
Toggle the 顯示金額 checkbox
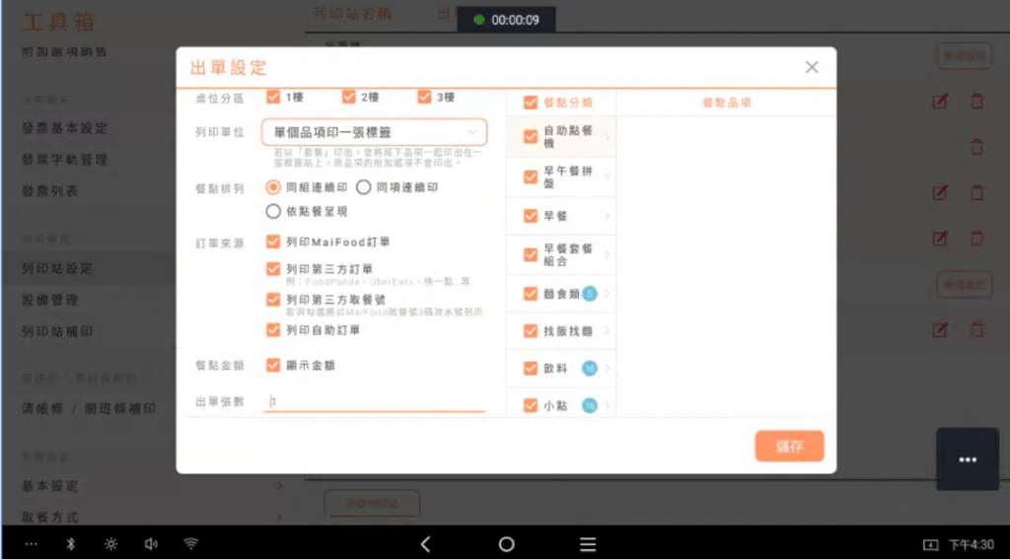coord(274,365)
